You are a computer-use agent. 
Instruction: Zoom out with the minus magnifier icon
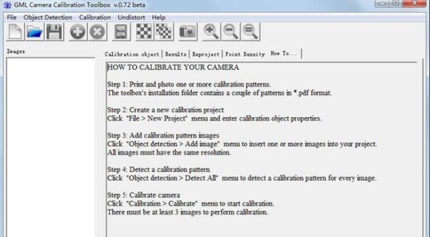tap(230, 32)
